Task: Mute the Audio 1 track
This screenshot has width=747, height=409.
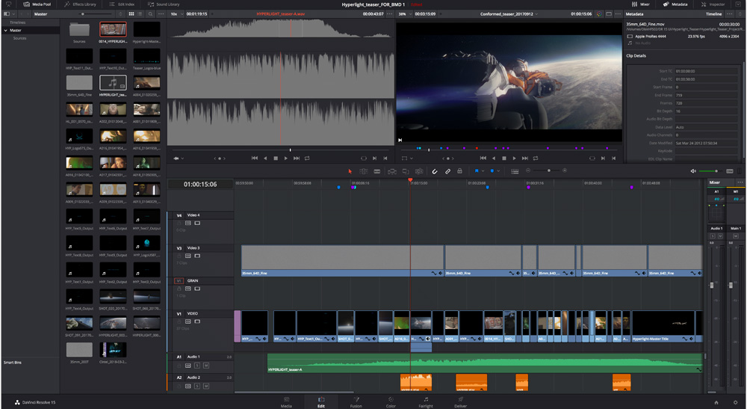Action: (x=205, y=366)
